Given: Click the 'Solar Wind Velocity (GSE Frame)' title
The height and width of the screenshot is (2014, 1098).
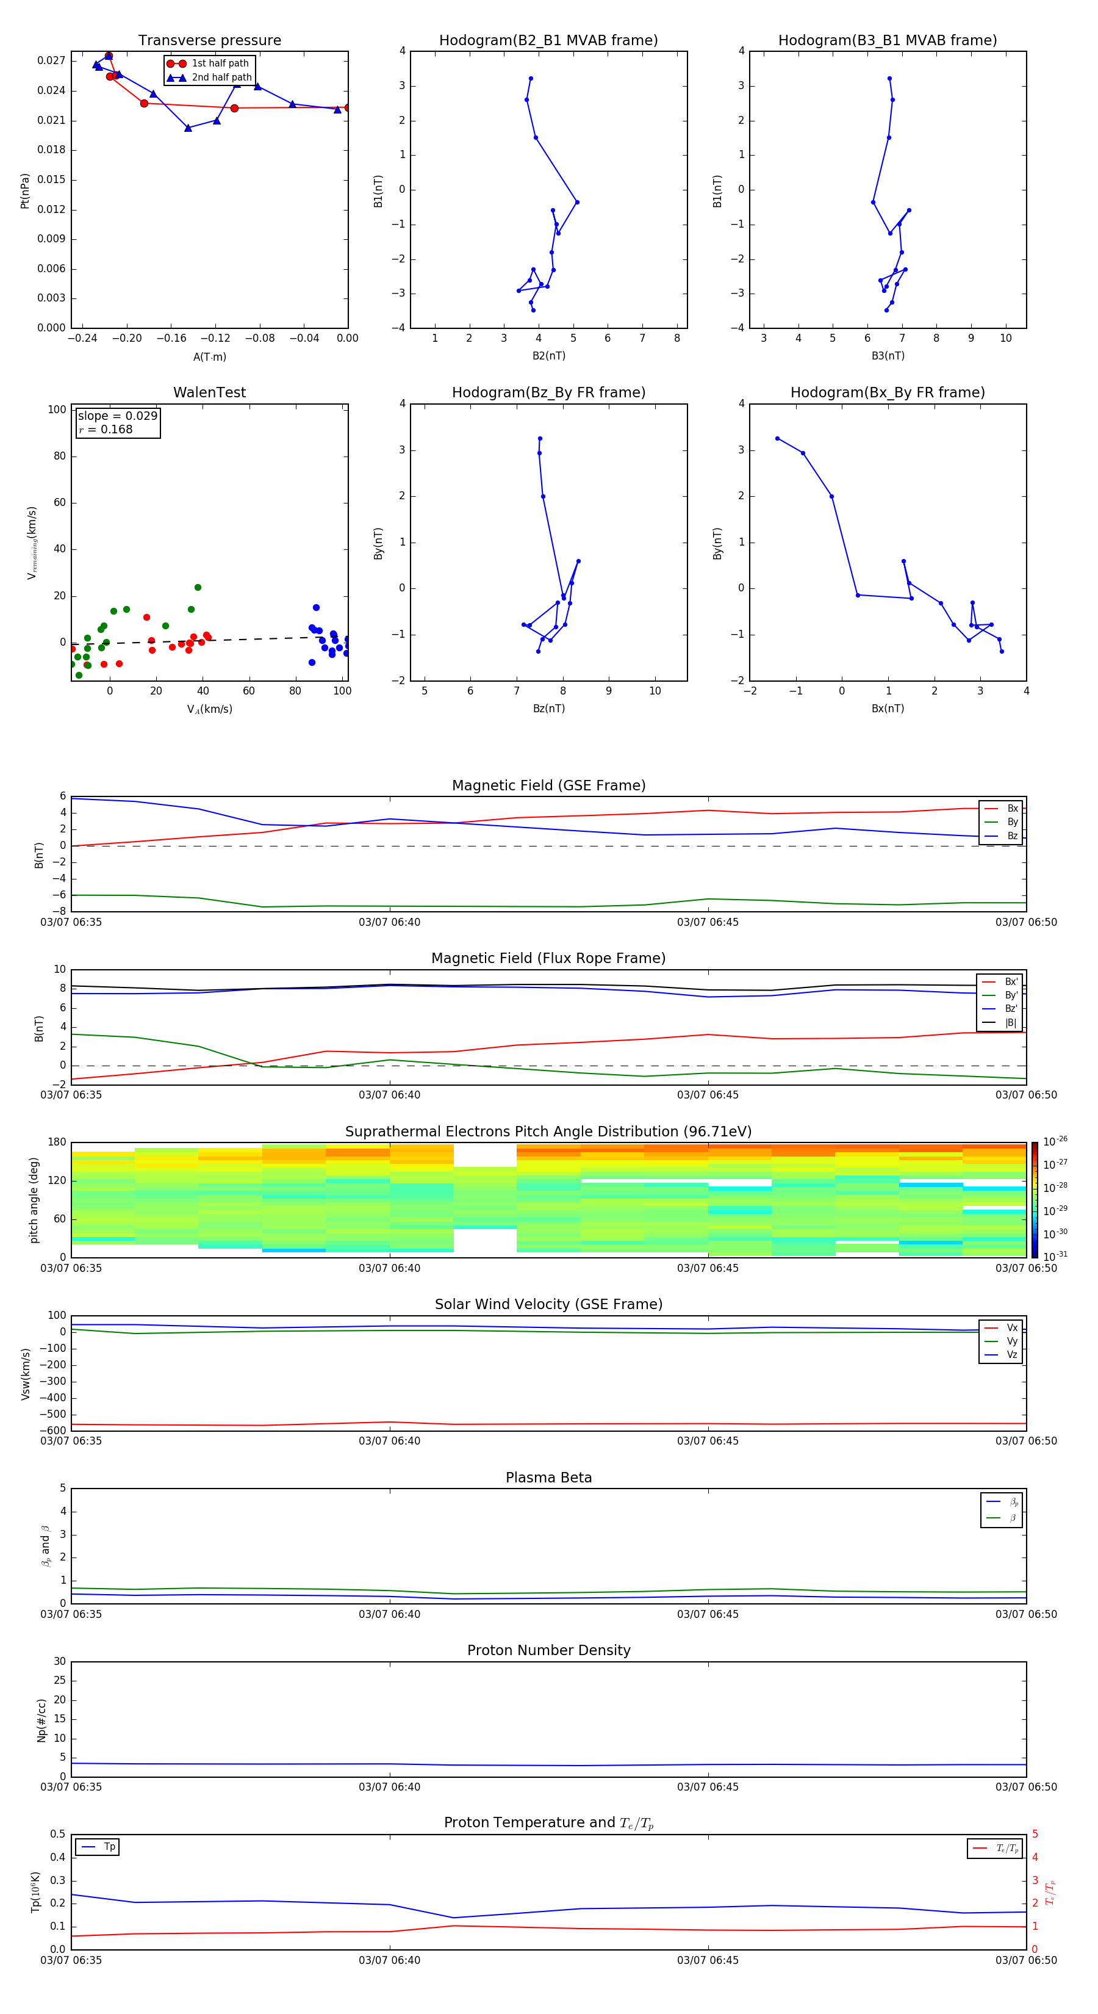Looking at the screenshot, I should pos(548,1305).
